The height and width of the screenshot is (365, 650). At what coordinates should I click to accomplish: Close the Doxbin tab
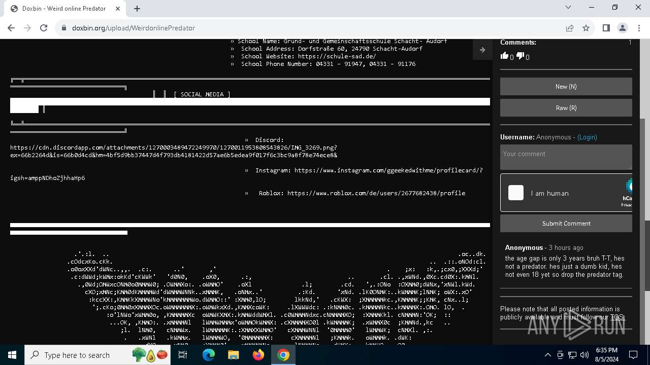118,9
